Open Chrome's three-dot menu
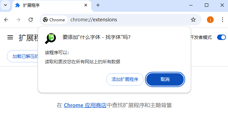The width and height of the screenshot is (228, 126). [x=223, y=20]
